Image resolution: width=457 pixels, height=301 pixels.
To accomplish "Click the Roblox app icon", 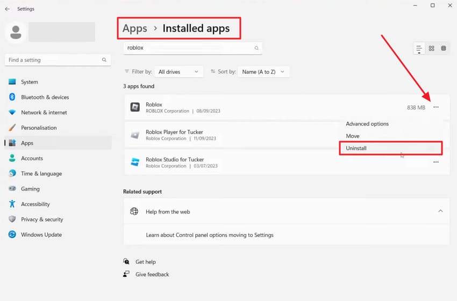I will tap(134, 107).
